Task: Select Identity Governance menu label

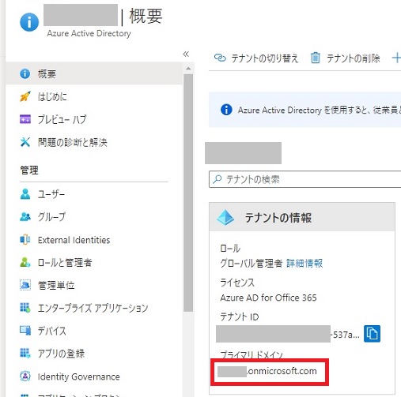Action: point(79,376)
